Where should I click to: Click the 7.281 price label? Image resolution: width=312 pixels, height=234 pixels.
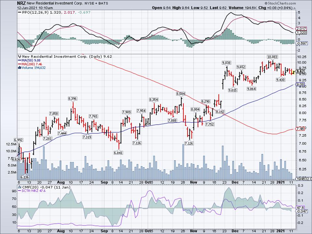47,138
